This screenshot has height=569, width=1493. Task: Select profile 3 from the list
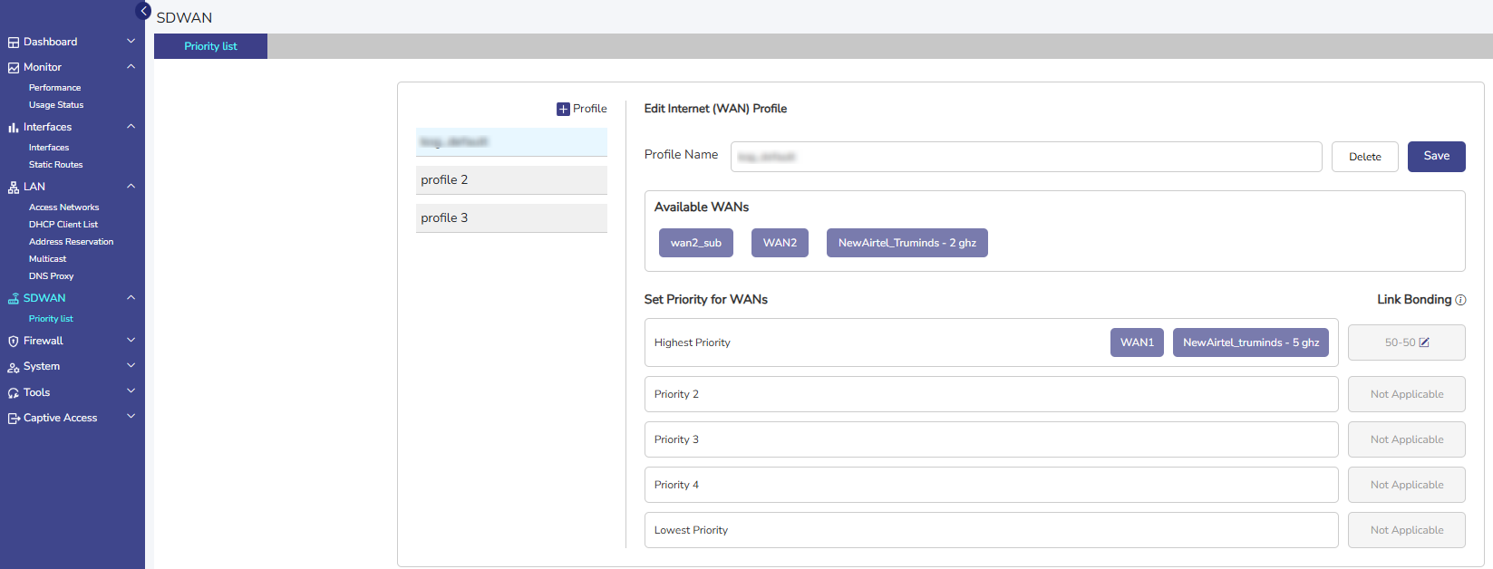(x=511, y=218)
